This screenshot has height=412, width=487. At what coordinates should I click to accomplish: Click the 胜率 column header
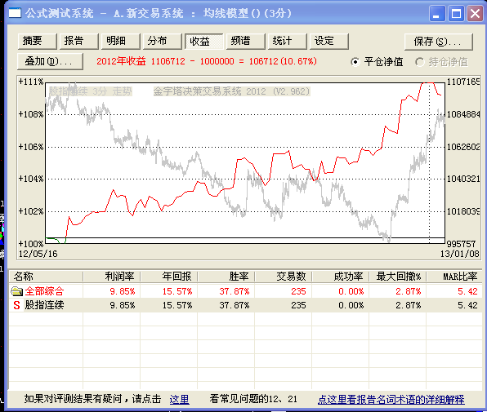click(x=226, y=277)
